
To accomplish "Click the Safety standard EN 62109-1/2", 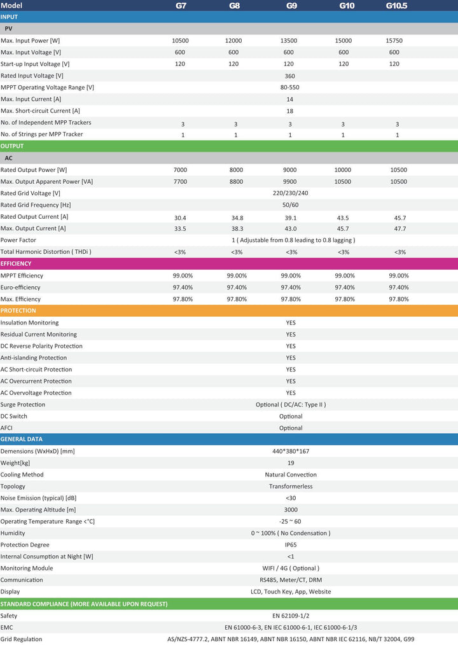I will pyautogui.click(x=291, y=616).
